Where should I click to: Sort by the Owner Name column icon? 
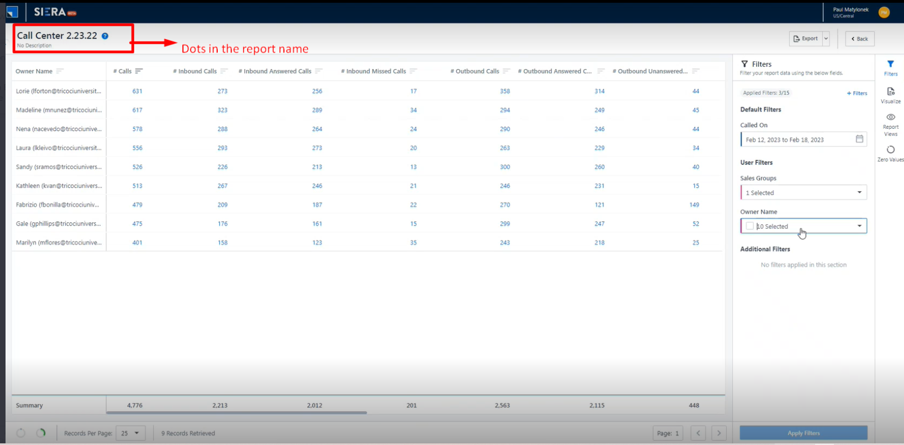point(60,71)
